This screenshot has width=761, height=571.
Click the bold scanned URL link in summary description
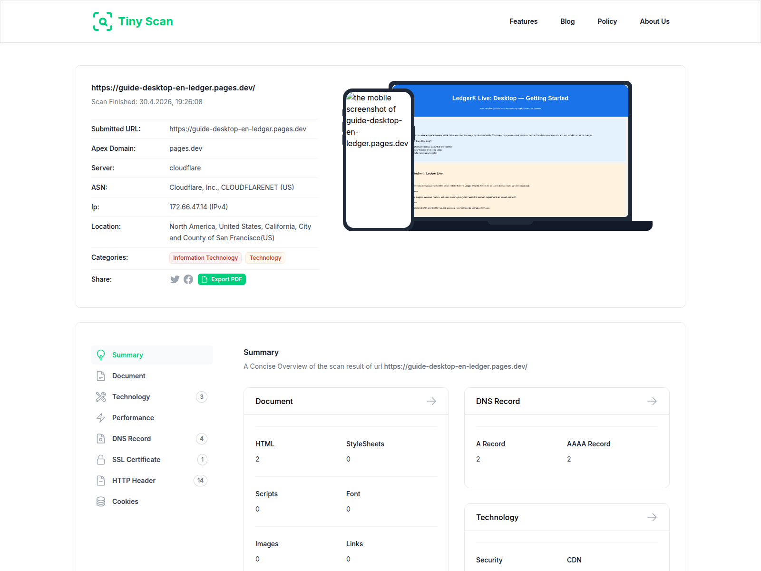coord(456,366)
